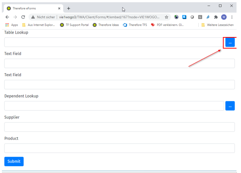241x173 pixels.
Task: Open the Extensions puzzle-piece icon
Action: click(216, 17)
